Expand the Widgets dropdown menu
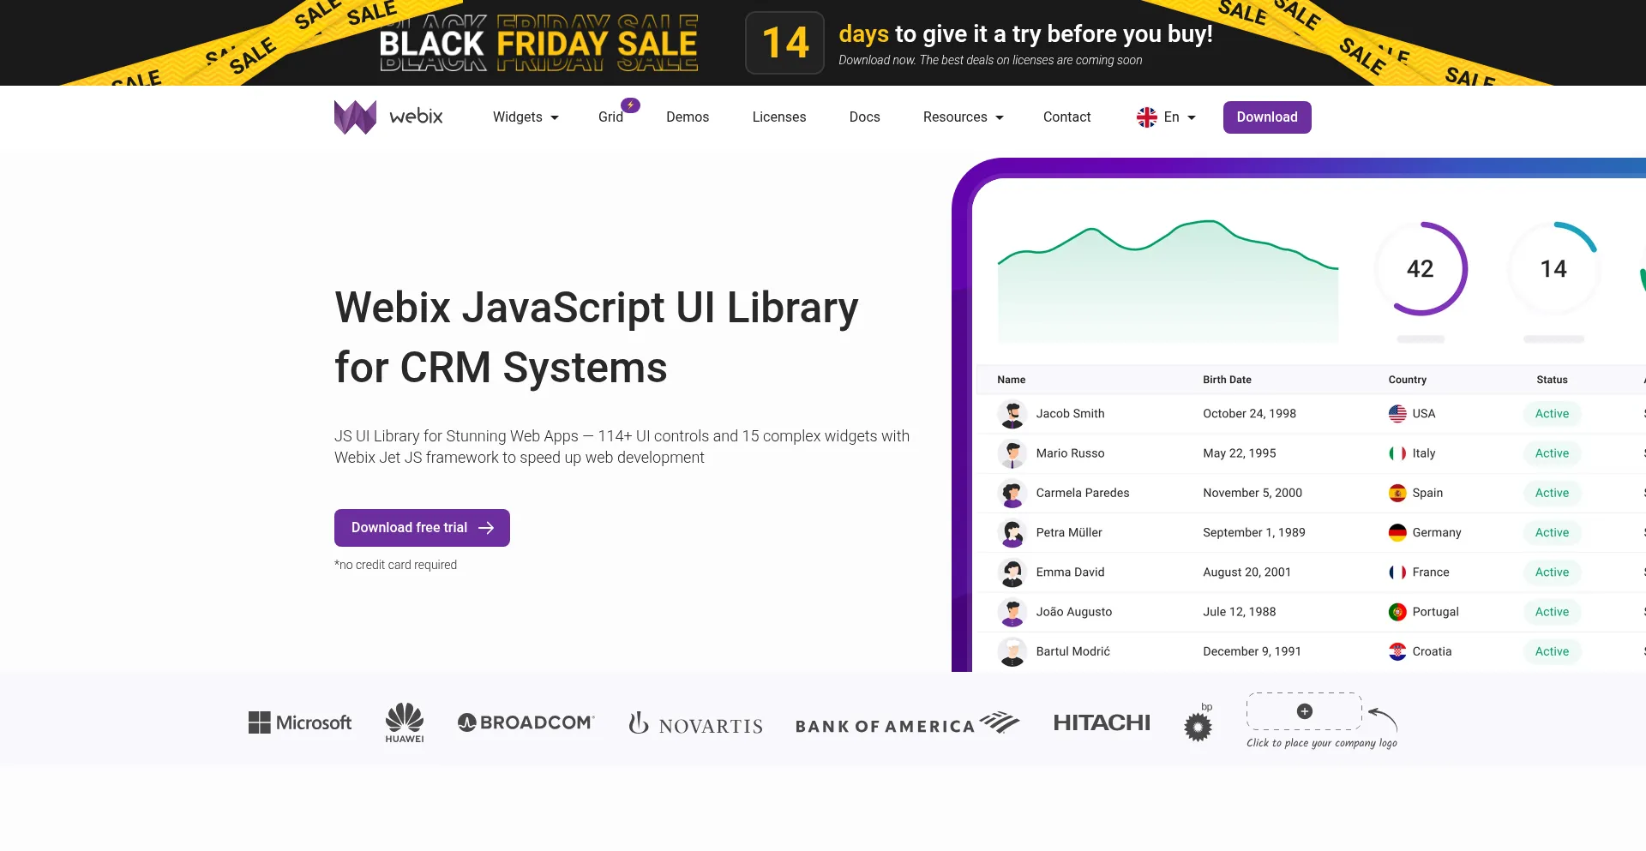 (x=525, y=117)
